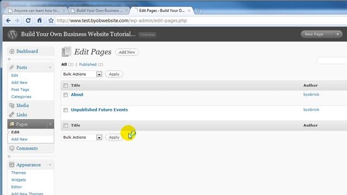Tick the checkbox for the About page
Viewport: 347px width, 195px height.
tap(66, 95)
